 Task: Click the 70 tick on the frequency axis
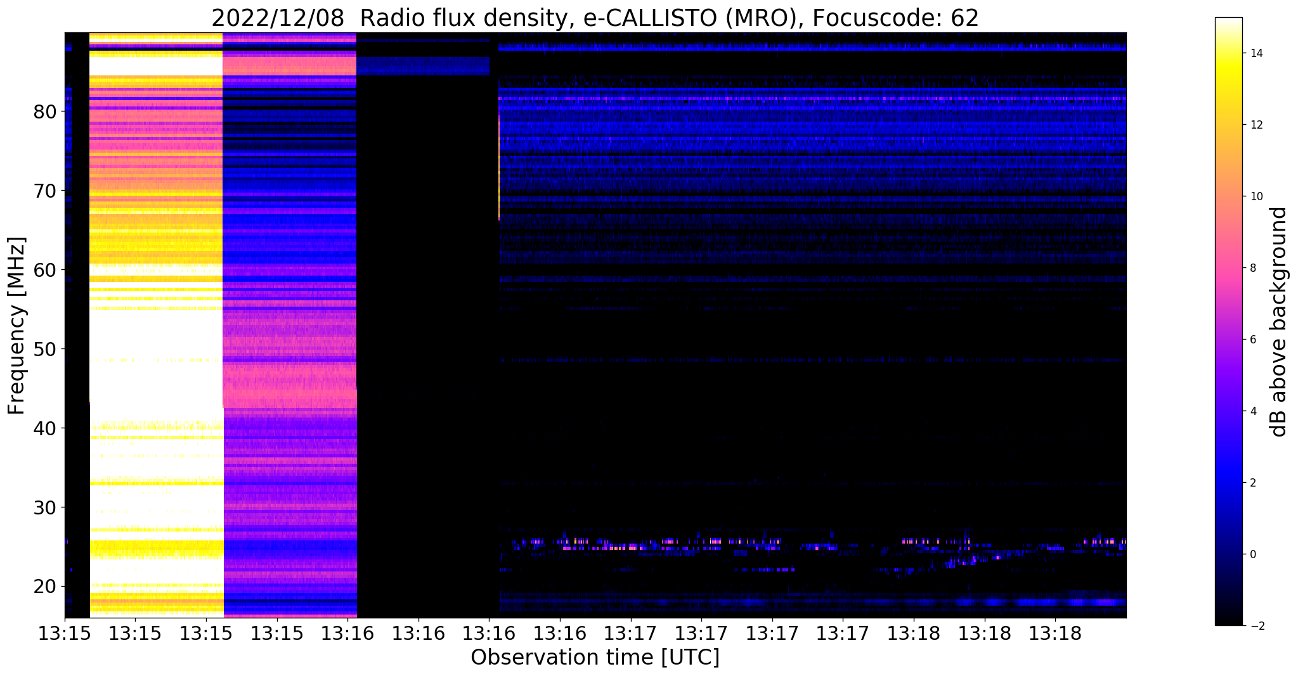point(46,191)
